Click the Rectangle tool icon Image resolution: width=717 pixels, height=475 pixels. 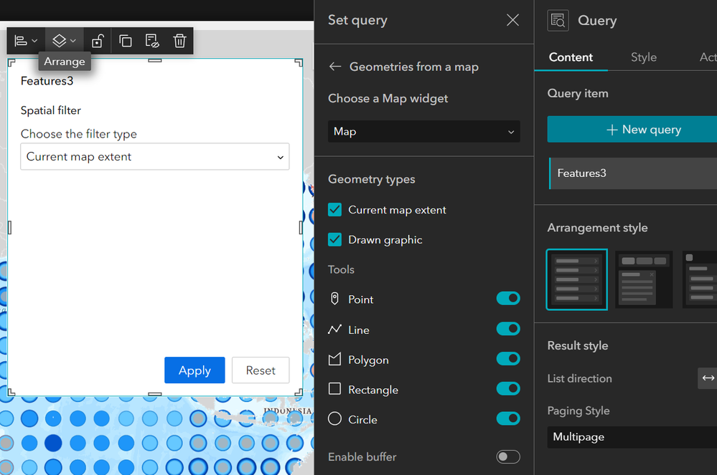click(x=334, y=389)
